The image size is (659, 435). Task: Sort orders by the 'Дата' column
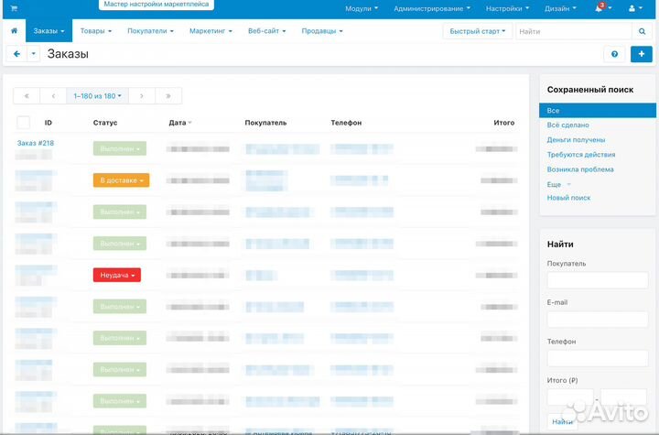pyautogui.click(x=179, y=123)
